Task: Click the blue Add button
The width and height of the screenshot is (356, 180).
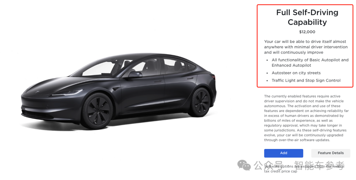Action: pyautogui.click(x=283, y=153)
